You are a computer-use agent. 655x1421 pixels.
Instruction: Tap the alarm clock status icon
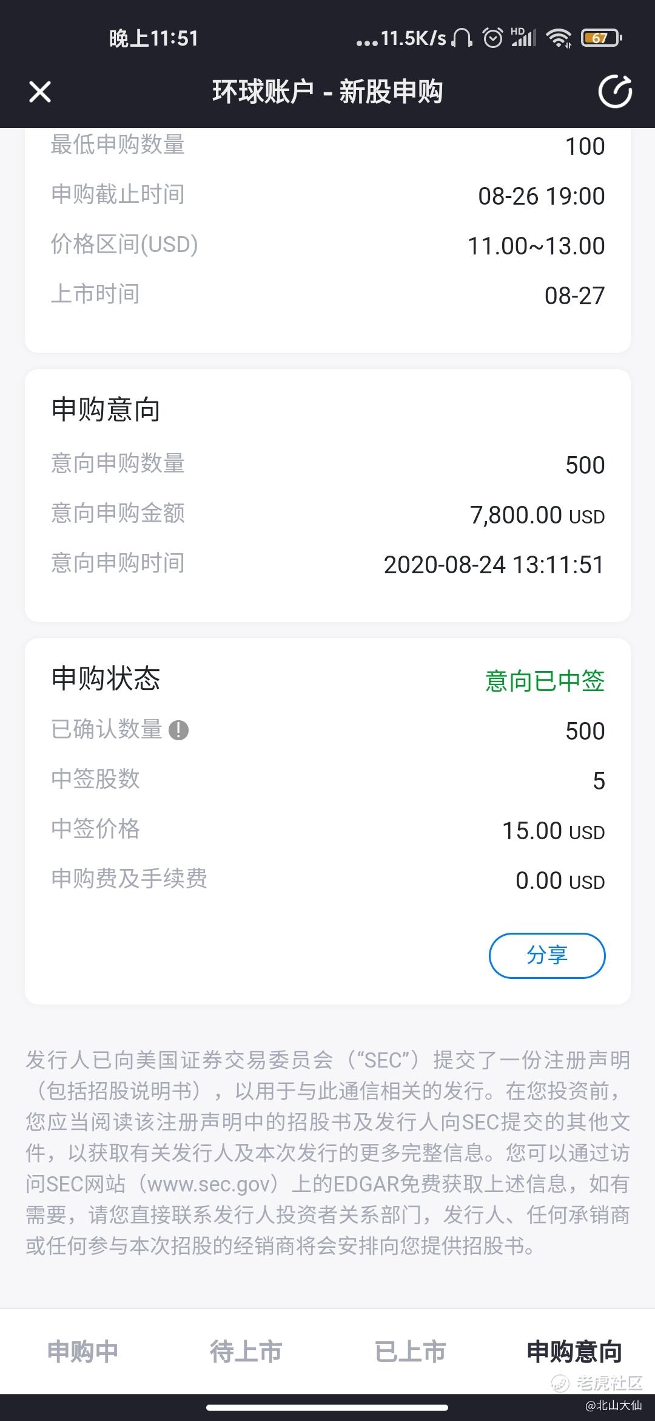coord(492,38)
